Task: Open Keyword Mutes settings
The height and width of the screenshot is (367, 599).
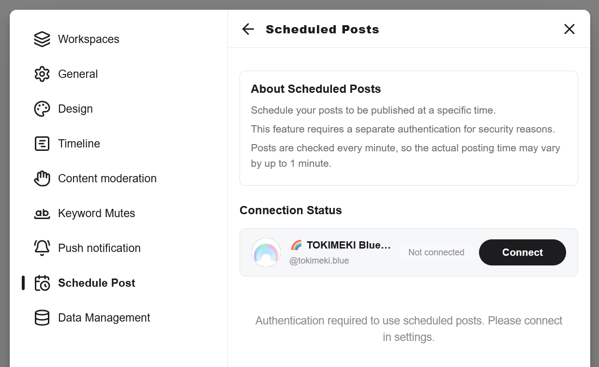Action: (x=96, y=213)
